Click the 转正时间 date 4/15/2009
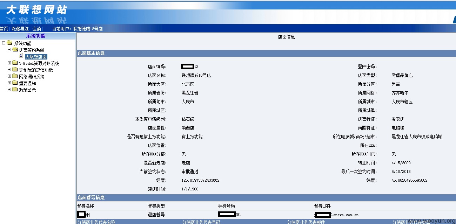The width and height of the screenshot is (456, 224). coord(401,163)
